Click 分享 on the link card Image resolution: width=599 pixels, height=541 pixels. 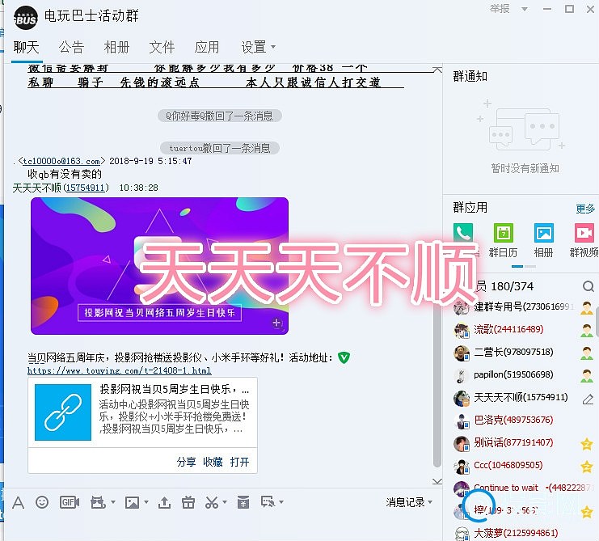click(x=186, y=462)
